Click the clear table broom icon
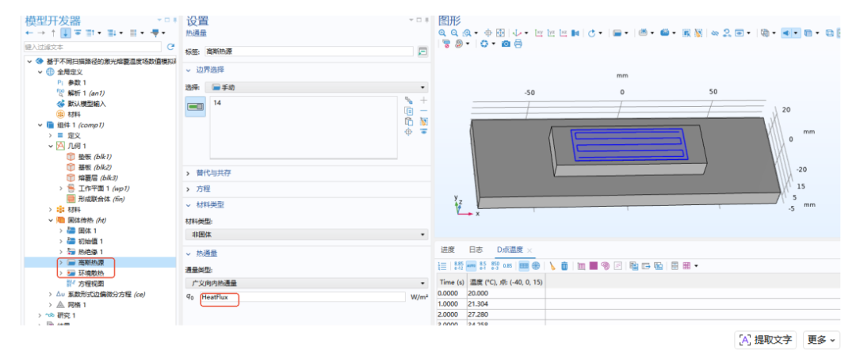 coord(552,266)
